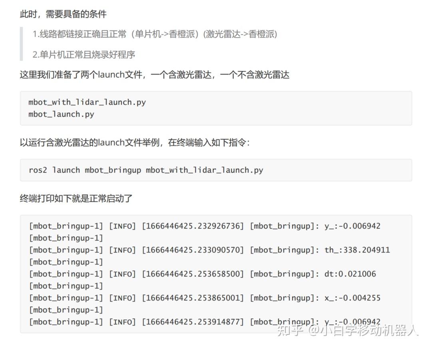Click the launch files code block

click(x=216, y=108)
